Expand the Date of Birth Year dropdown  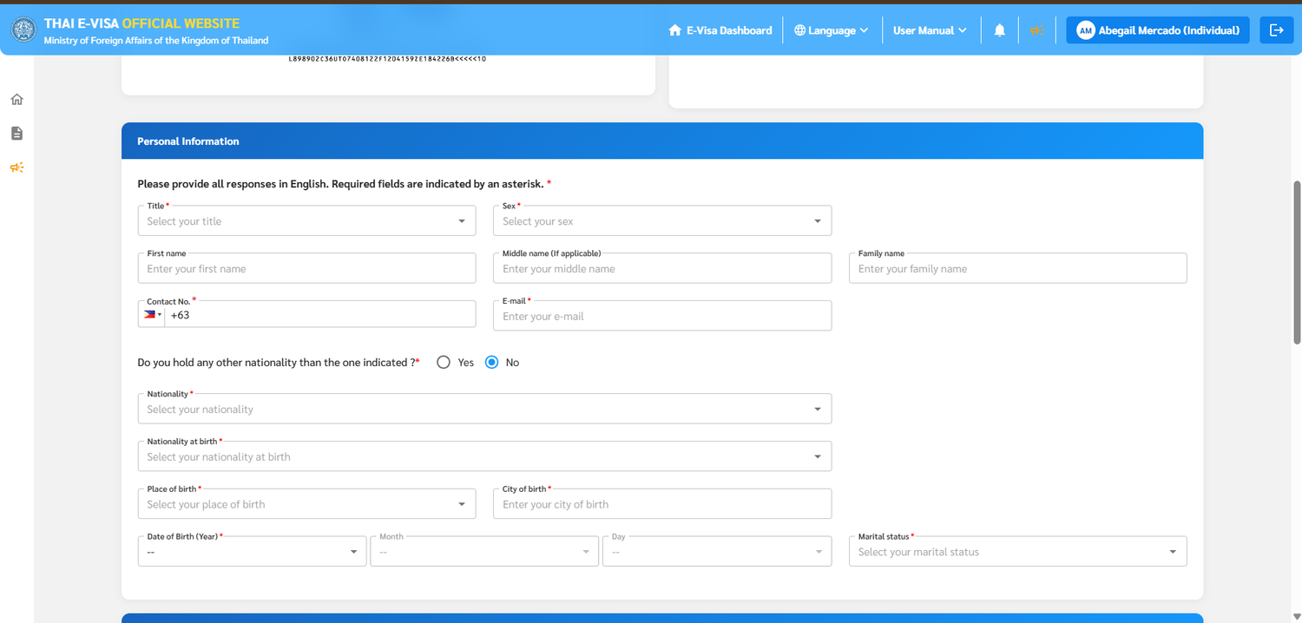(252, 552)
